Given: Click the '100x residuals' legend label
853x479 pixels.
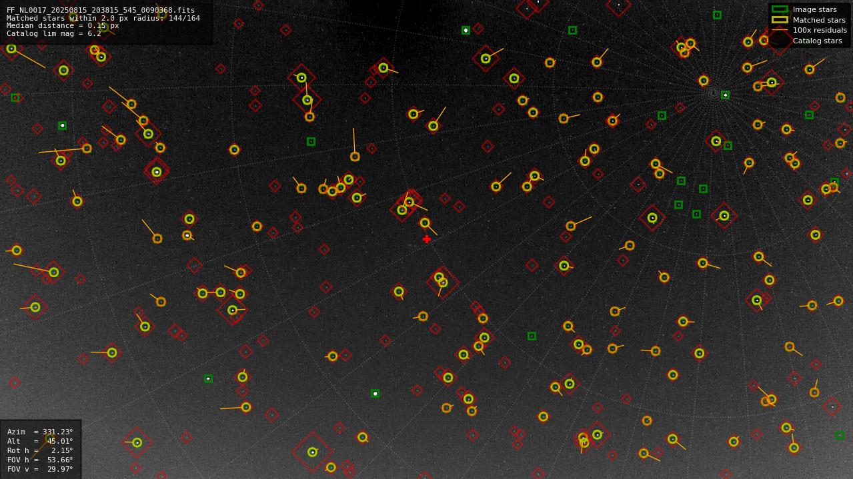Looking at the screenshot, I should click(820, 30).
